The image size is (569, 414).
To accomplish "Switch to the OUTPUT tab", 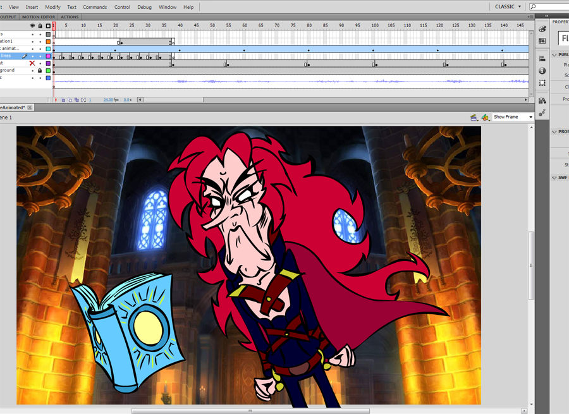I will click(8, 17).
